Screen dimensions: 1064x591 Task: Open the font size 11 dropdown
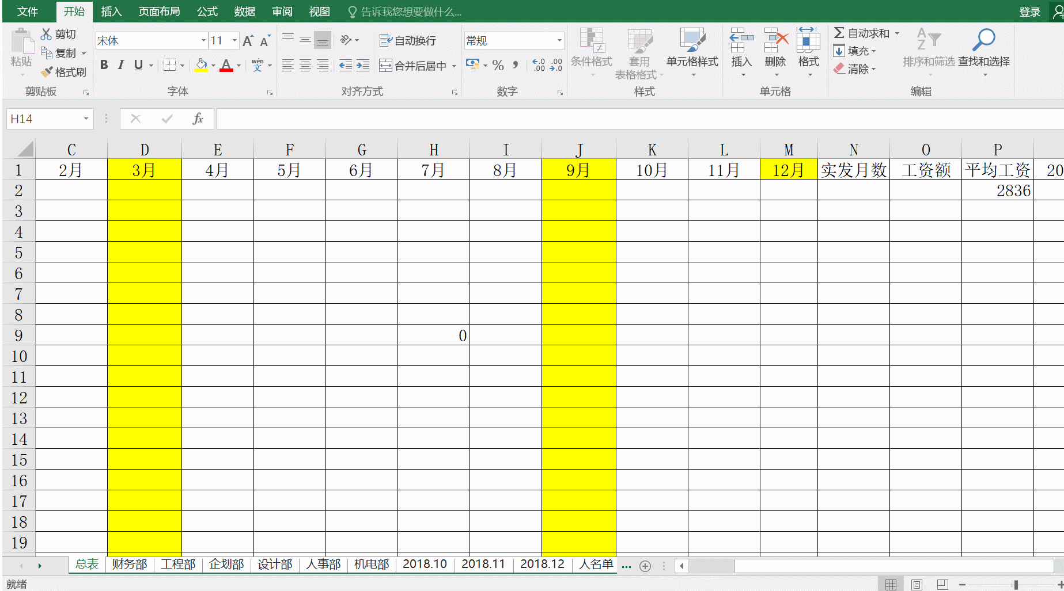[234, 40]
